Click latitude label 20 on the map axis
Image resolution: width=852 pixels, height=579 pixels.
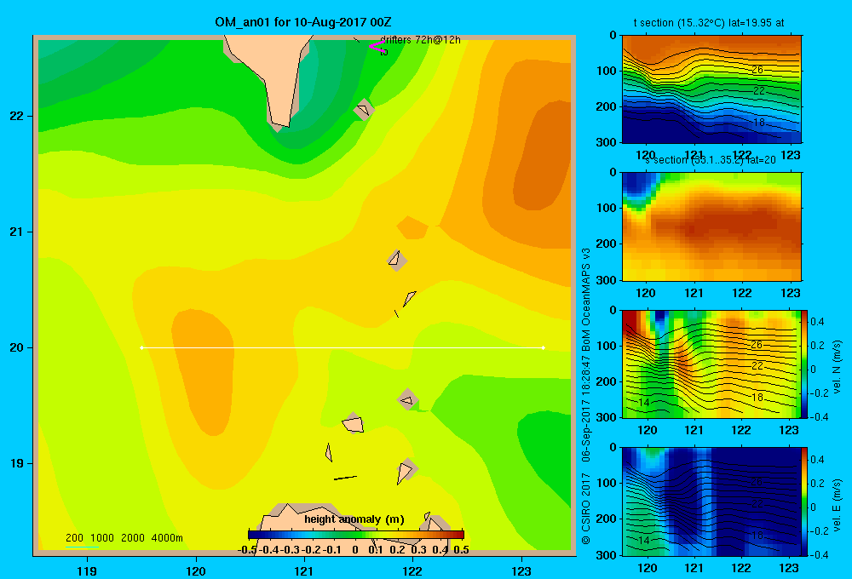click(17, 347)
